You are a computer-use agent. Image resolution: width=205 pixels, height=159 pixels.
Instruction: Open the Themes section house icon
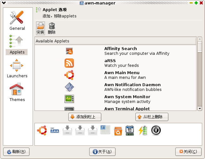(x=16, y=89)
